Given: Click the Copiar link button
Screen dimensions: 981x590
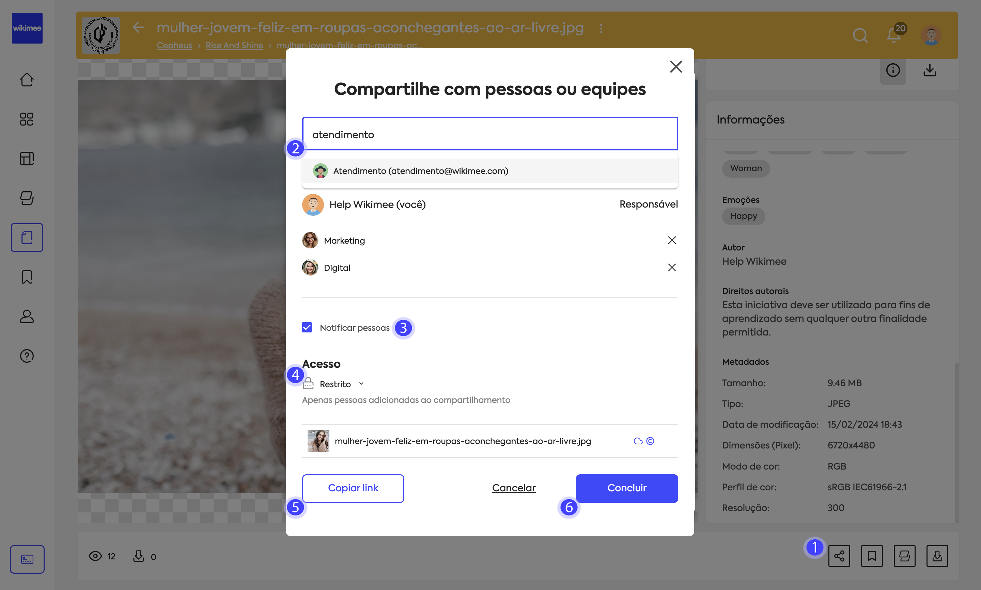Looking at the screenshot, I should pos(353,488).
